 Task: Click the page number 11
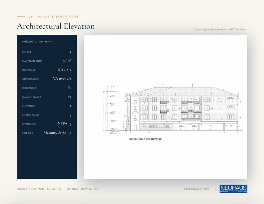coord(214,189)
